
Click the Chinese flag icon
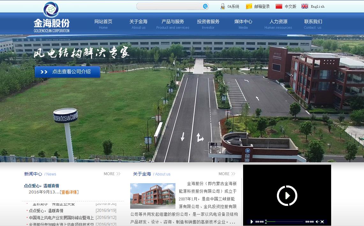click(x=279, y=6)
